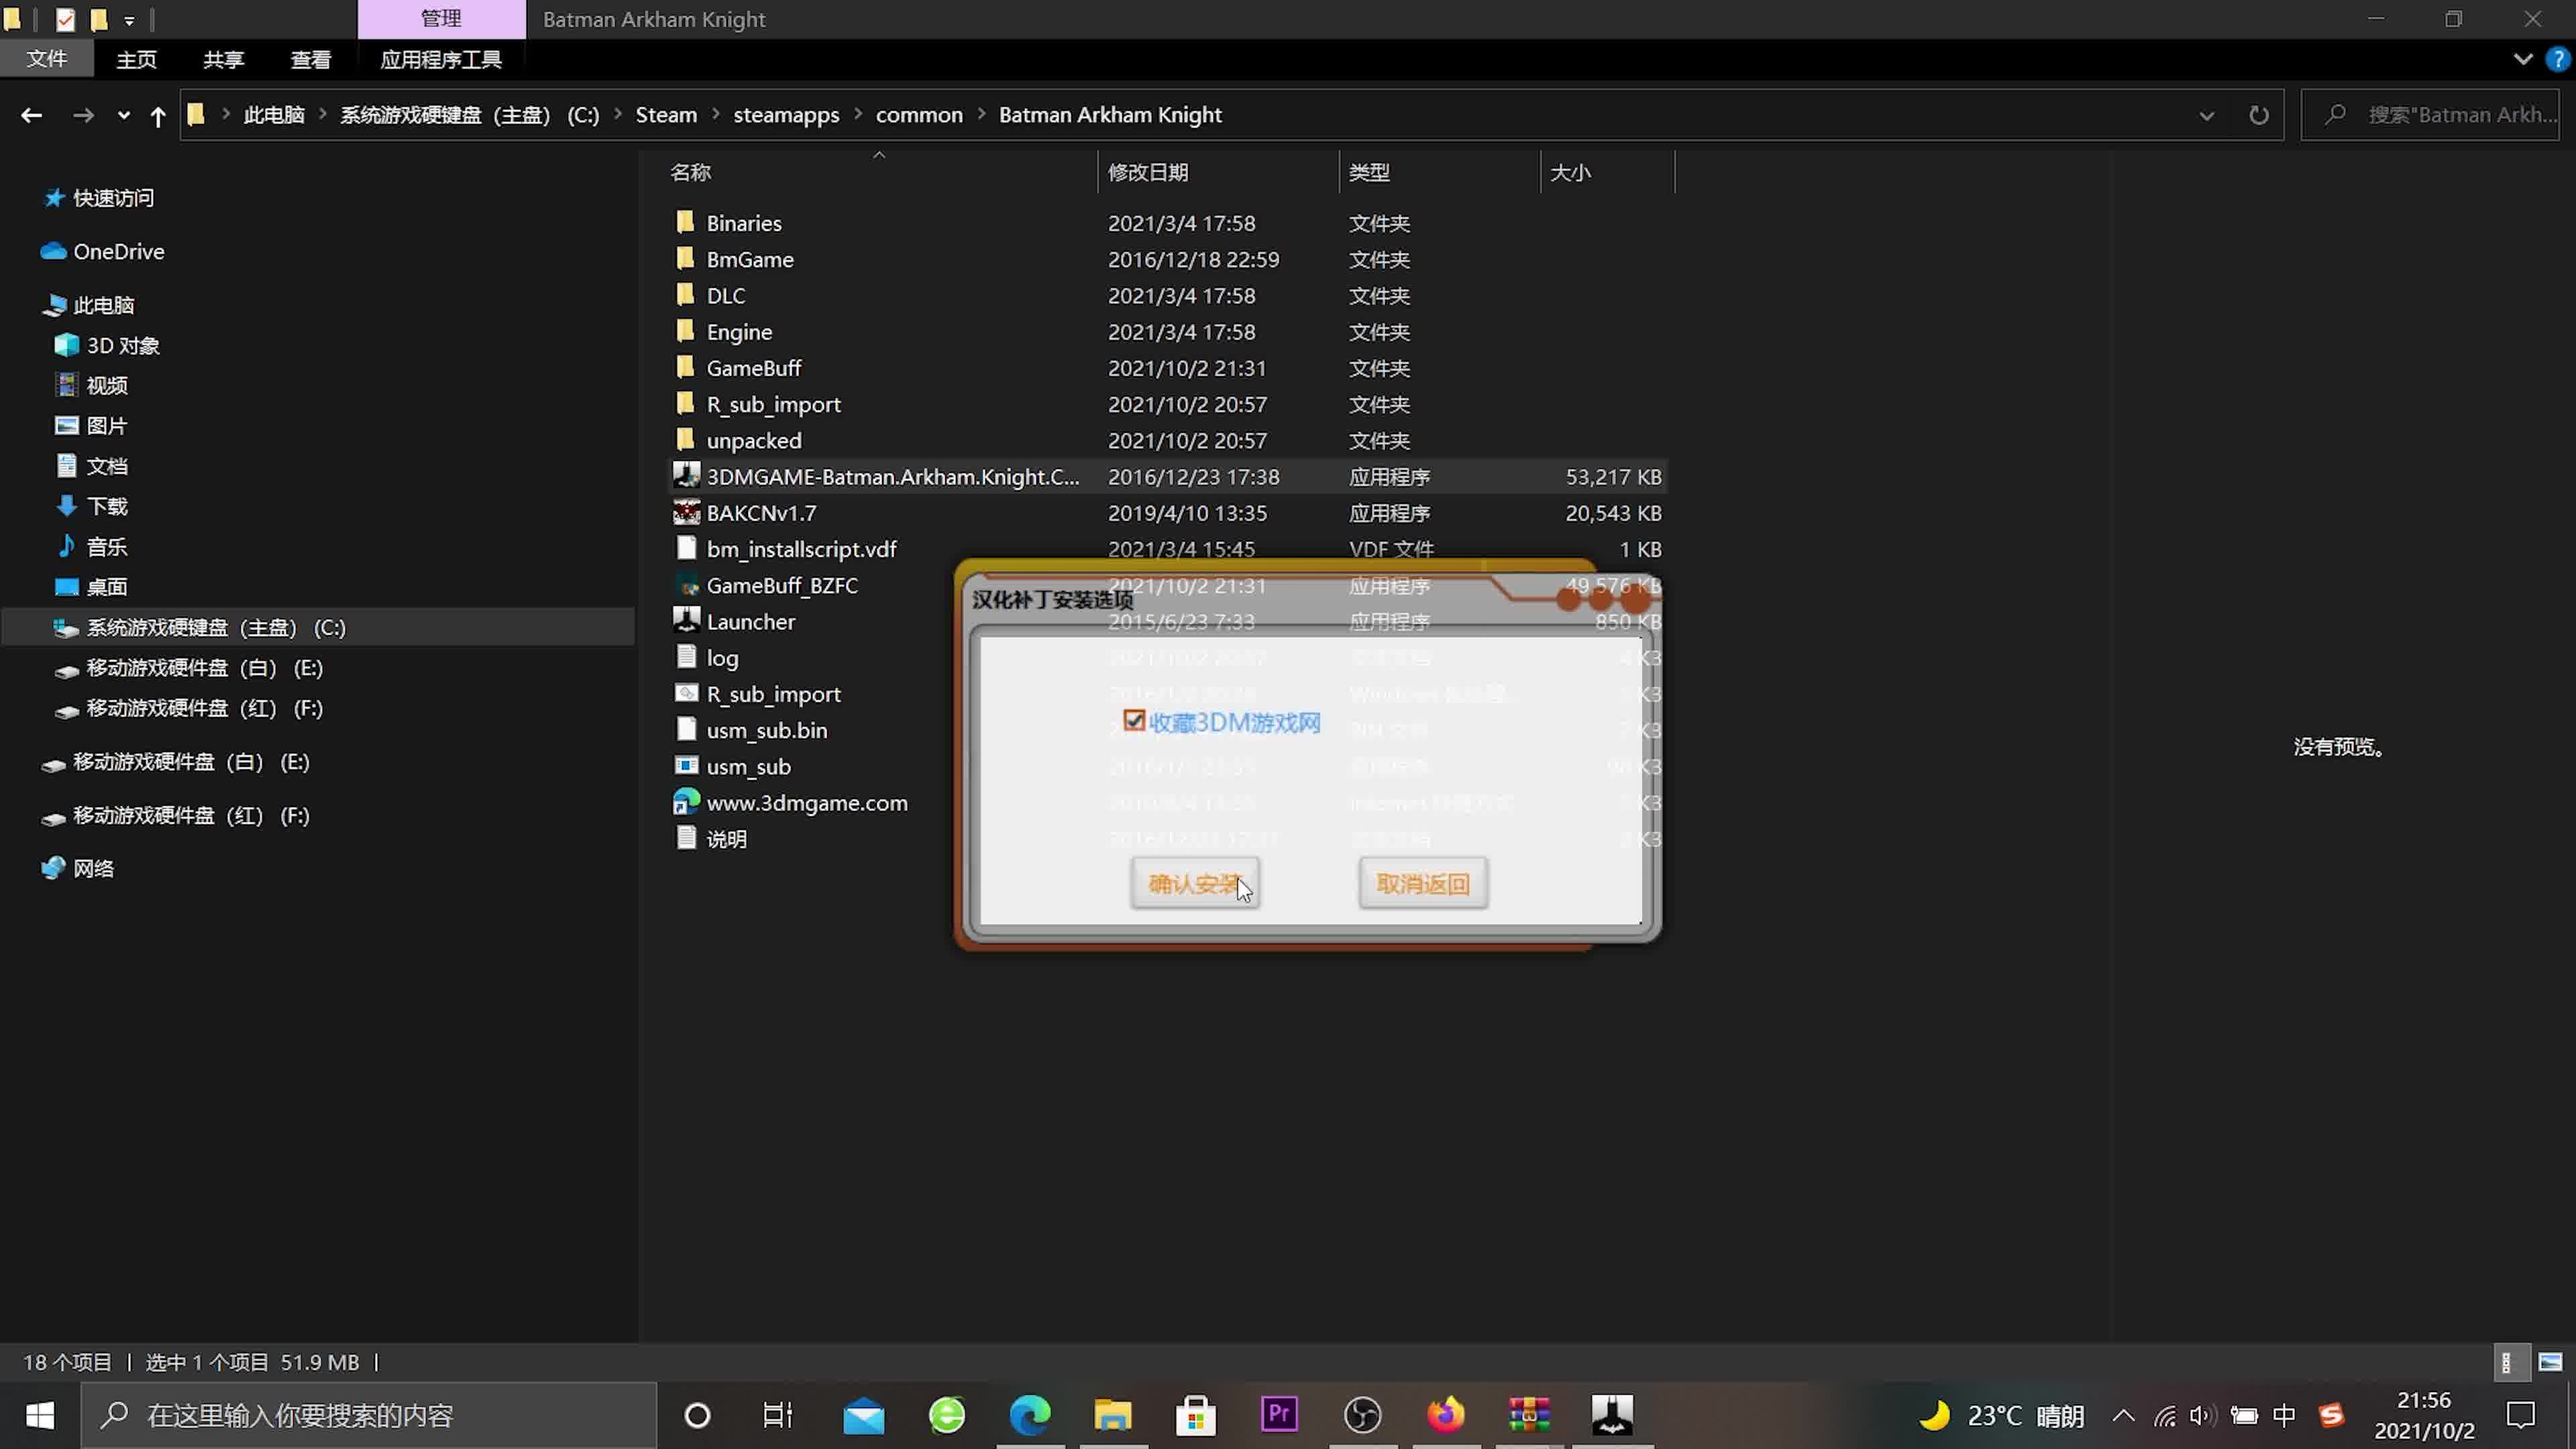Viewport: 2576px width, 1449px height.
Task: Select bm_installscript.vdf file
Action: point(801,549)
